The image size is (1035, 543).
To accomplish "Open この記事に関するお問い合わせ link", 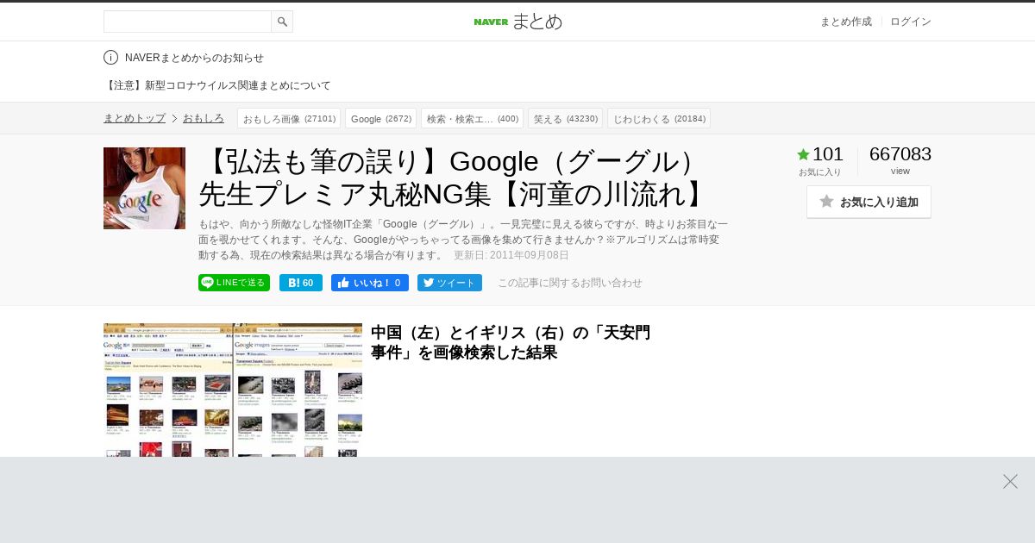I will pos(570,283).
